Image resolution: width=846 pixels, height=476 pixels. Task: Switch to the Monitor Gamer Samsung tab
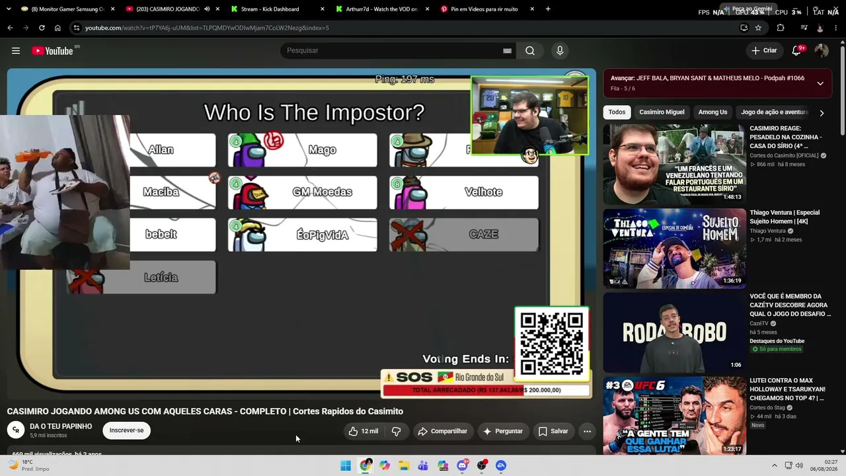66,9
